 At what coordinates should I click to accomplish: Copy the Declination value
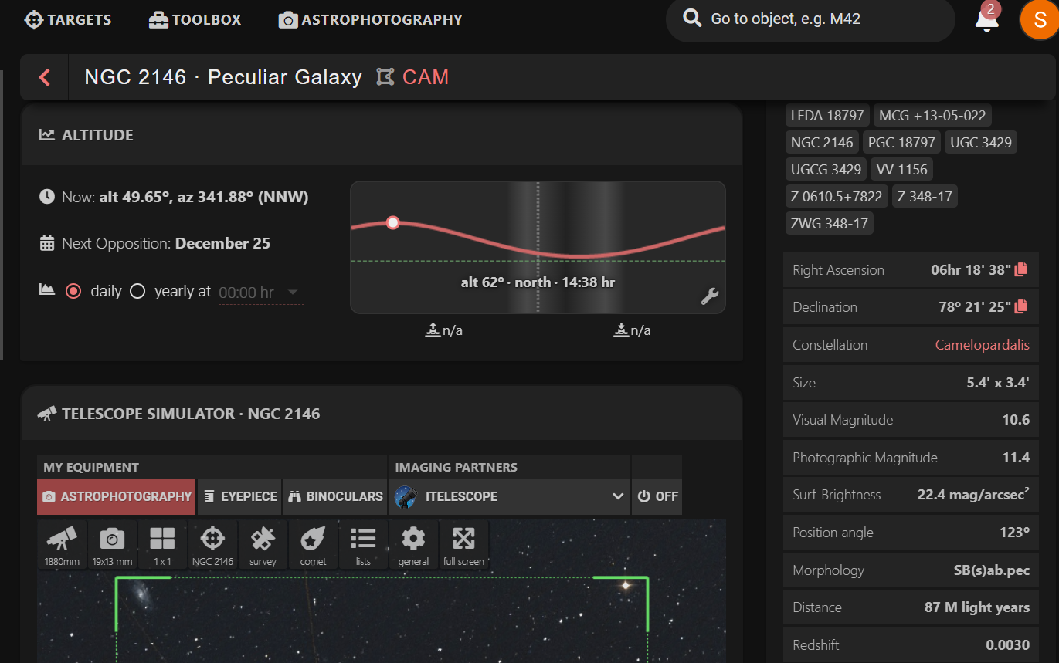1021,306
